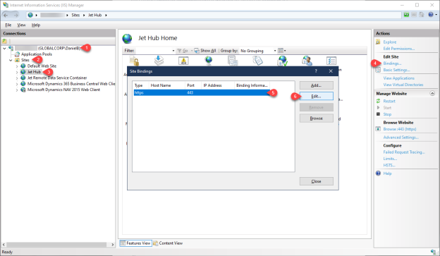Collapse the Sites tree node

[x=11, y=60]
